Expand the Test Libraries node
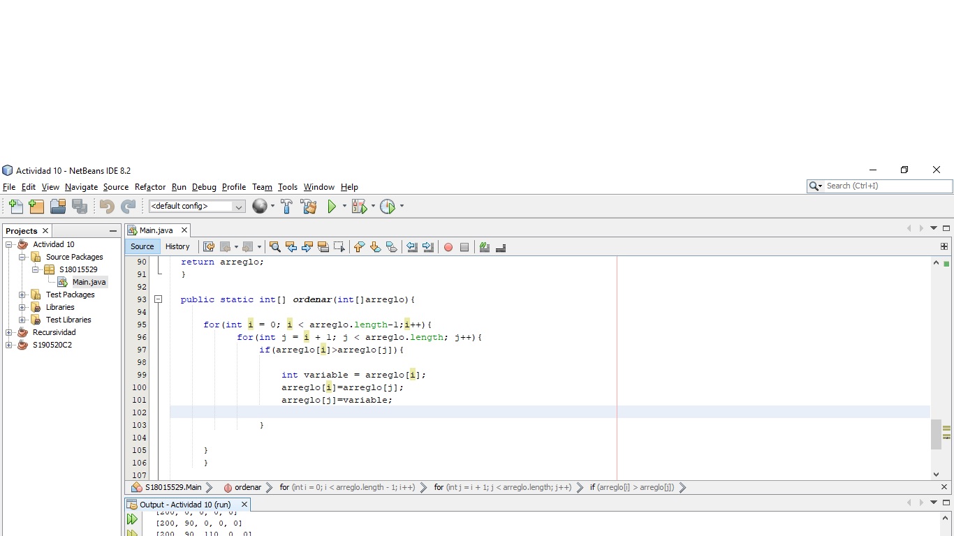This screenshot has width=954, height=536. coord(22,320)
